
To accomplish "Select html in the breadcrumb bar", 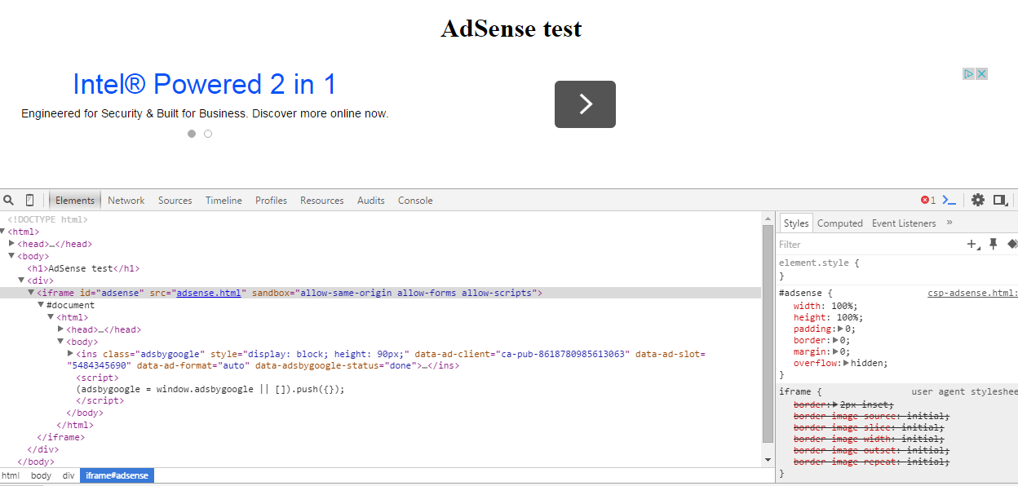I will (11, 475).
